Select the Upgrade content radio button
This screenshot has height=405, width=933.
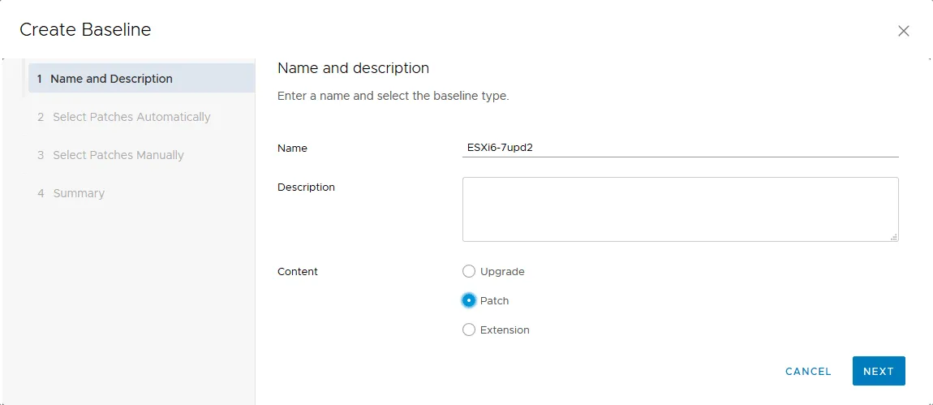tap(469, 271)
